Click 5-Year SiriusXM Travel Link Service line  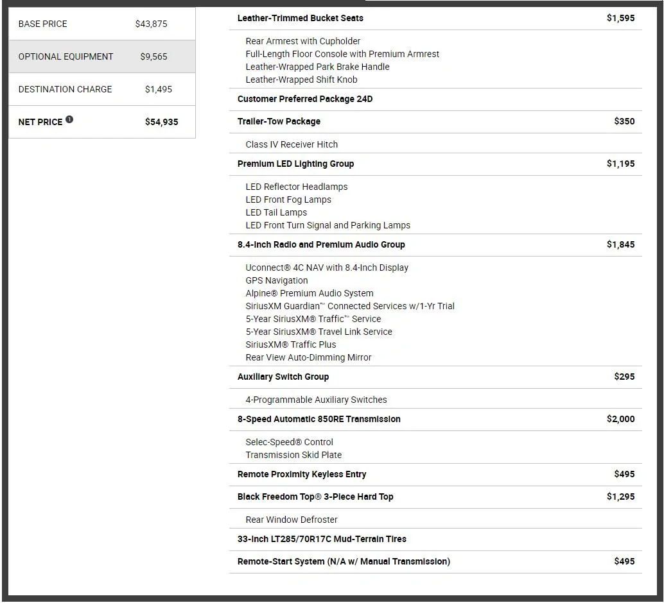pos(319,332)
